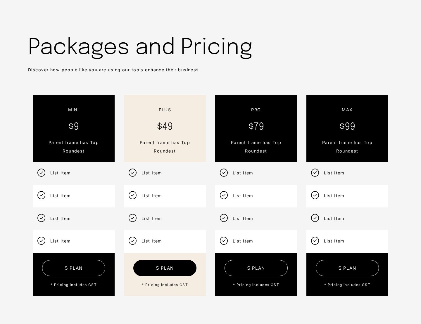Click first check icon in PLUS column
421x324 pixels.
point(133,173)
